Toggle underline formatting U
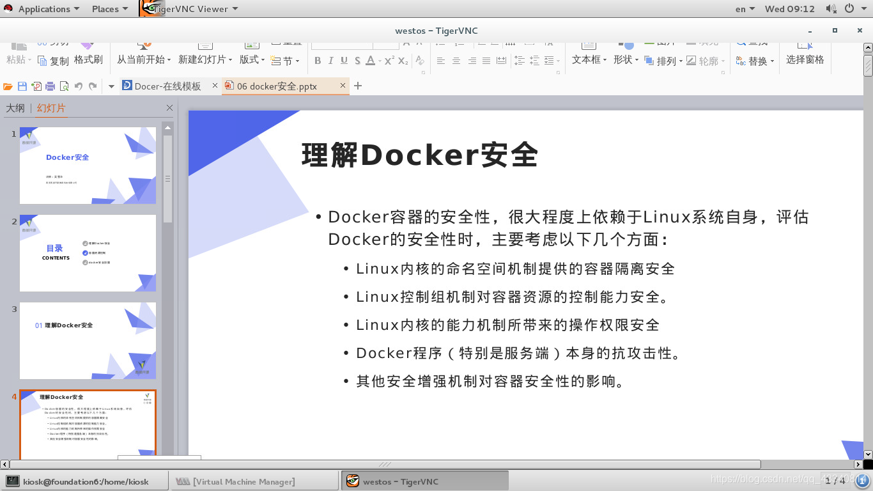The width and height of the screenshot is (873, 491). [344, 61]
